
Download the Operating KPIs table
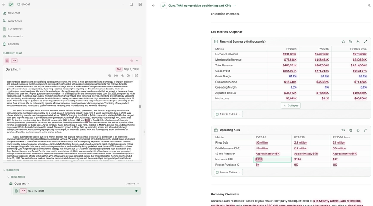click(358, 130)
